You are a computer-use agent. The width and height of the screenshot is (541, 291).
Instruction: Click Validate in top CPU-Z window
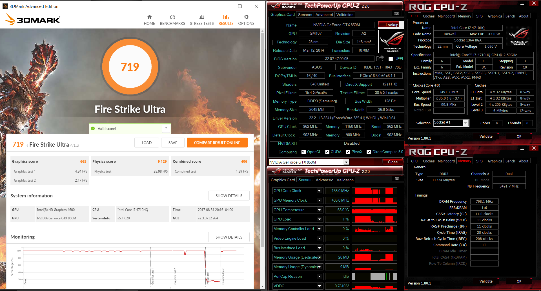coord(486,136)
